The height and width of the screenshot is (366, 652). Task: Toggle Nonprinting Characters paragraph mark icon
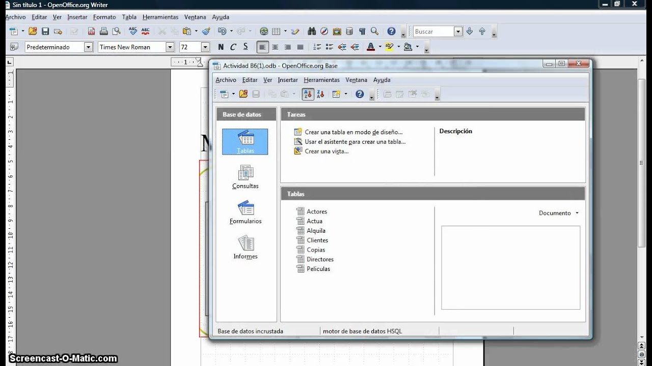coord(362,31)
